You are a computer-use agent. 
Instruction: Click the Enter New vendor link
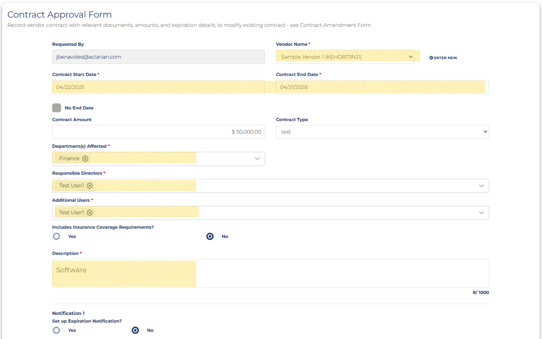[443, 58]
